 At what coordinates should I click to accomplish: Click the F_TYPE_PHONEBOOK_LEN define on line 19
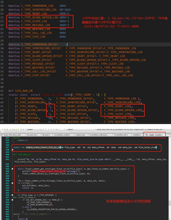coord(37,6)
